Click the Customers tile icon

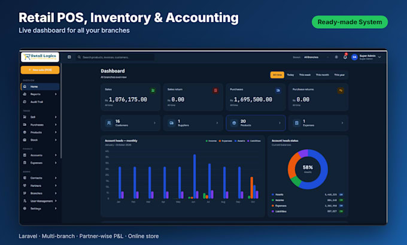coord(109,123)
